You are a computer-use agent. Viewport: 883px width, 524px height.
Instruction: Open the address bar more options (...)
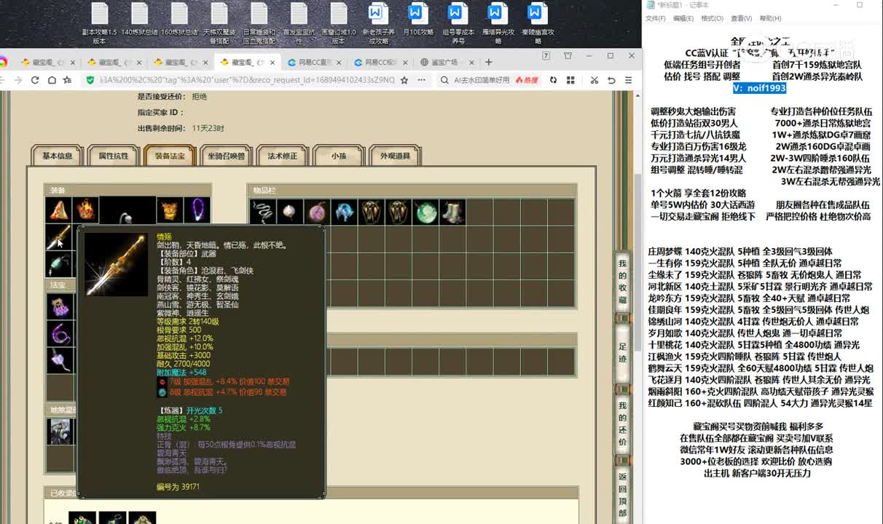pyautogui.click(x=421, y=80)
